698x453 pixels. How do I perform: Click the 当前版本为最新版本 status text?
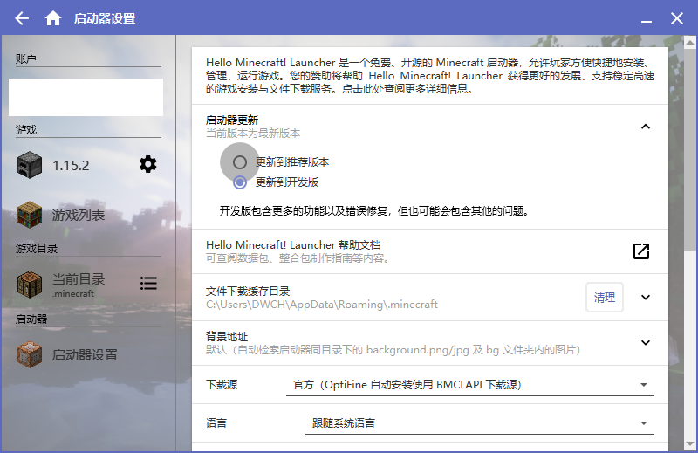click(x=253, y=134)
